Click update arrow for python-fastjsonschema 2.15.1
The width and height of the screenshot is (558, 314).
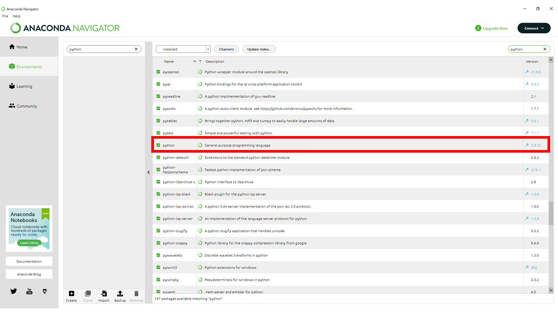pos(527,170)
